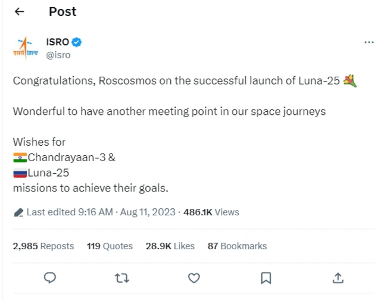The height and width of the screenshot is (301, 381).
Task: Show the 486.1K Views count
Action: click(211, 212)
